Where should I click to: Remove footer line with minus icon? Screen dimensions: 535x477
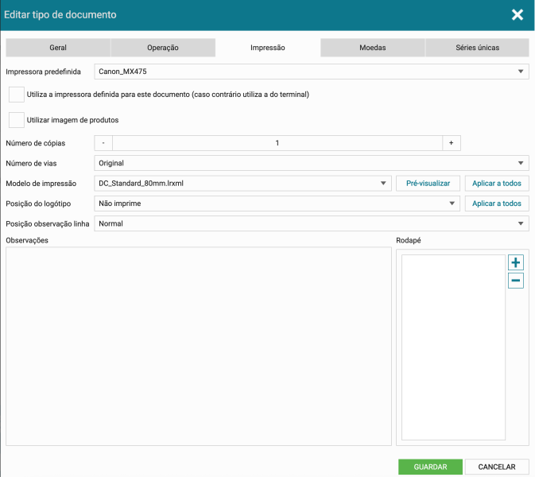coord(515,281)
